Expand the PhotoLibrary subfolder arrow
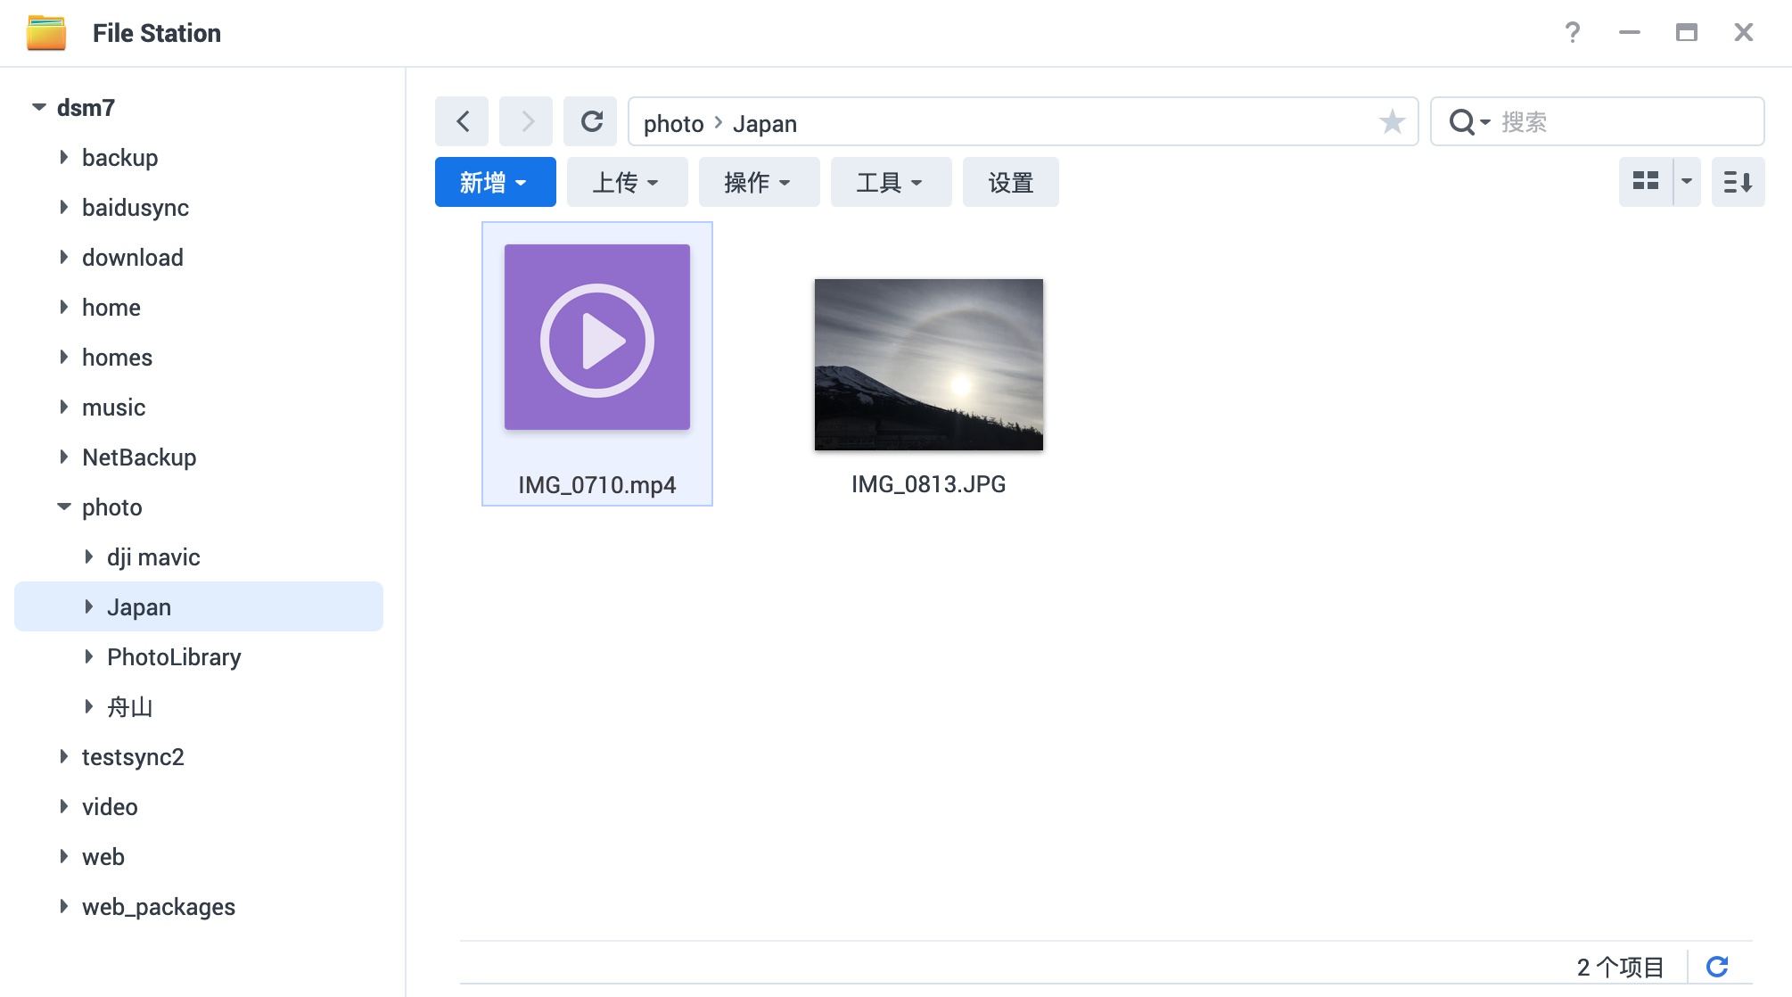This screenshot has width=1792, height=997. pyautogui.click(x=89, y=656)
